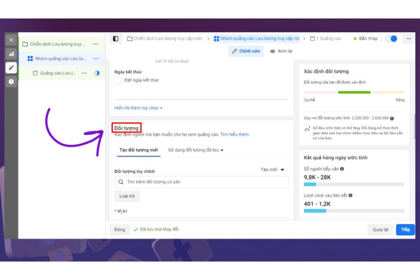Click info icon beside 'Lượt click vào liên kết'
Viewport: 420px width, 280px height.
tap(350, 196)
